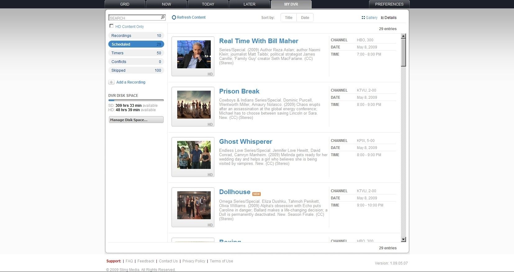
Task: Open the Prison Break thumbnail
Action: 194,105
